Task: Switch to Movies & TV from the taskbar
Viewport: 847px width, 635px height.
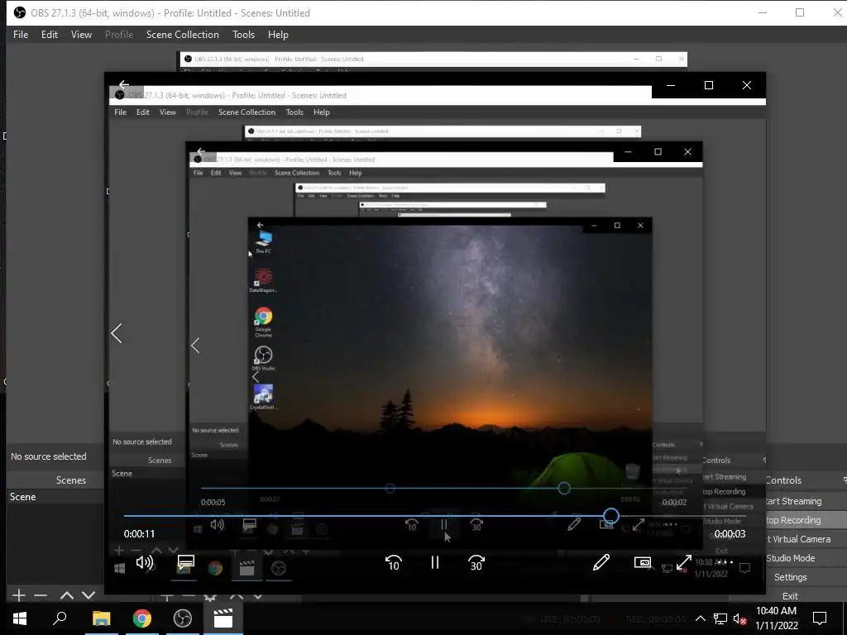Action: (223, 618)
